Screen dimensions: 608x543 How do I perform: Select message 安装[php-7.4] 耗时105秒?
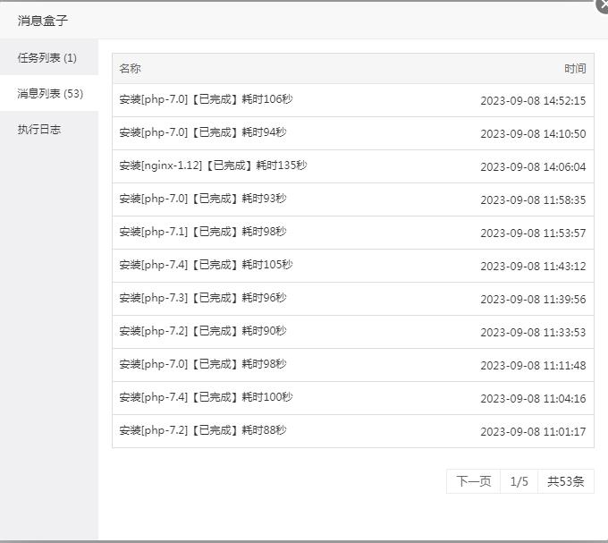click(x=206, y=265)
